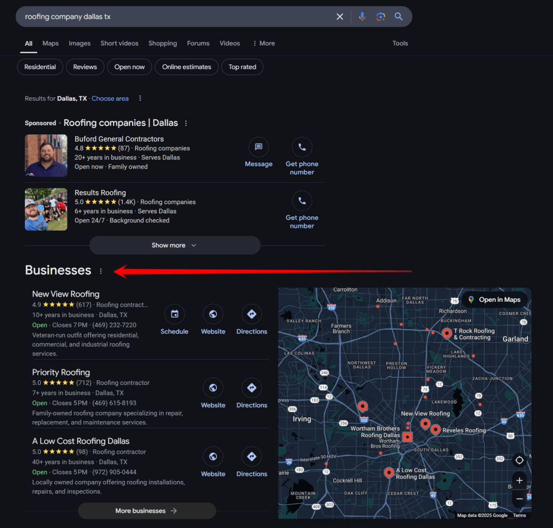
Task: Get phone number for Results Roofing
Action: (x=302, y=201)
